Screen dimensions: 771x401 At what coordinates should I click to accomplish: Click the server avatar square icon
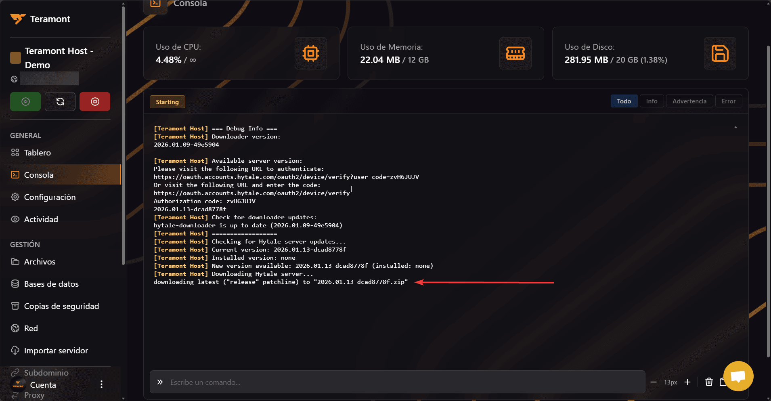[x=15, y=58]
